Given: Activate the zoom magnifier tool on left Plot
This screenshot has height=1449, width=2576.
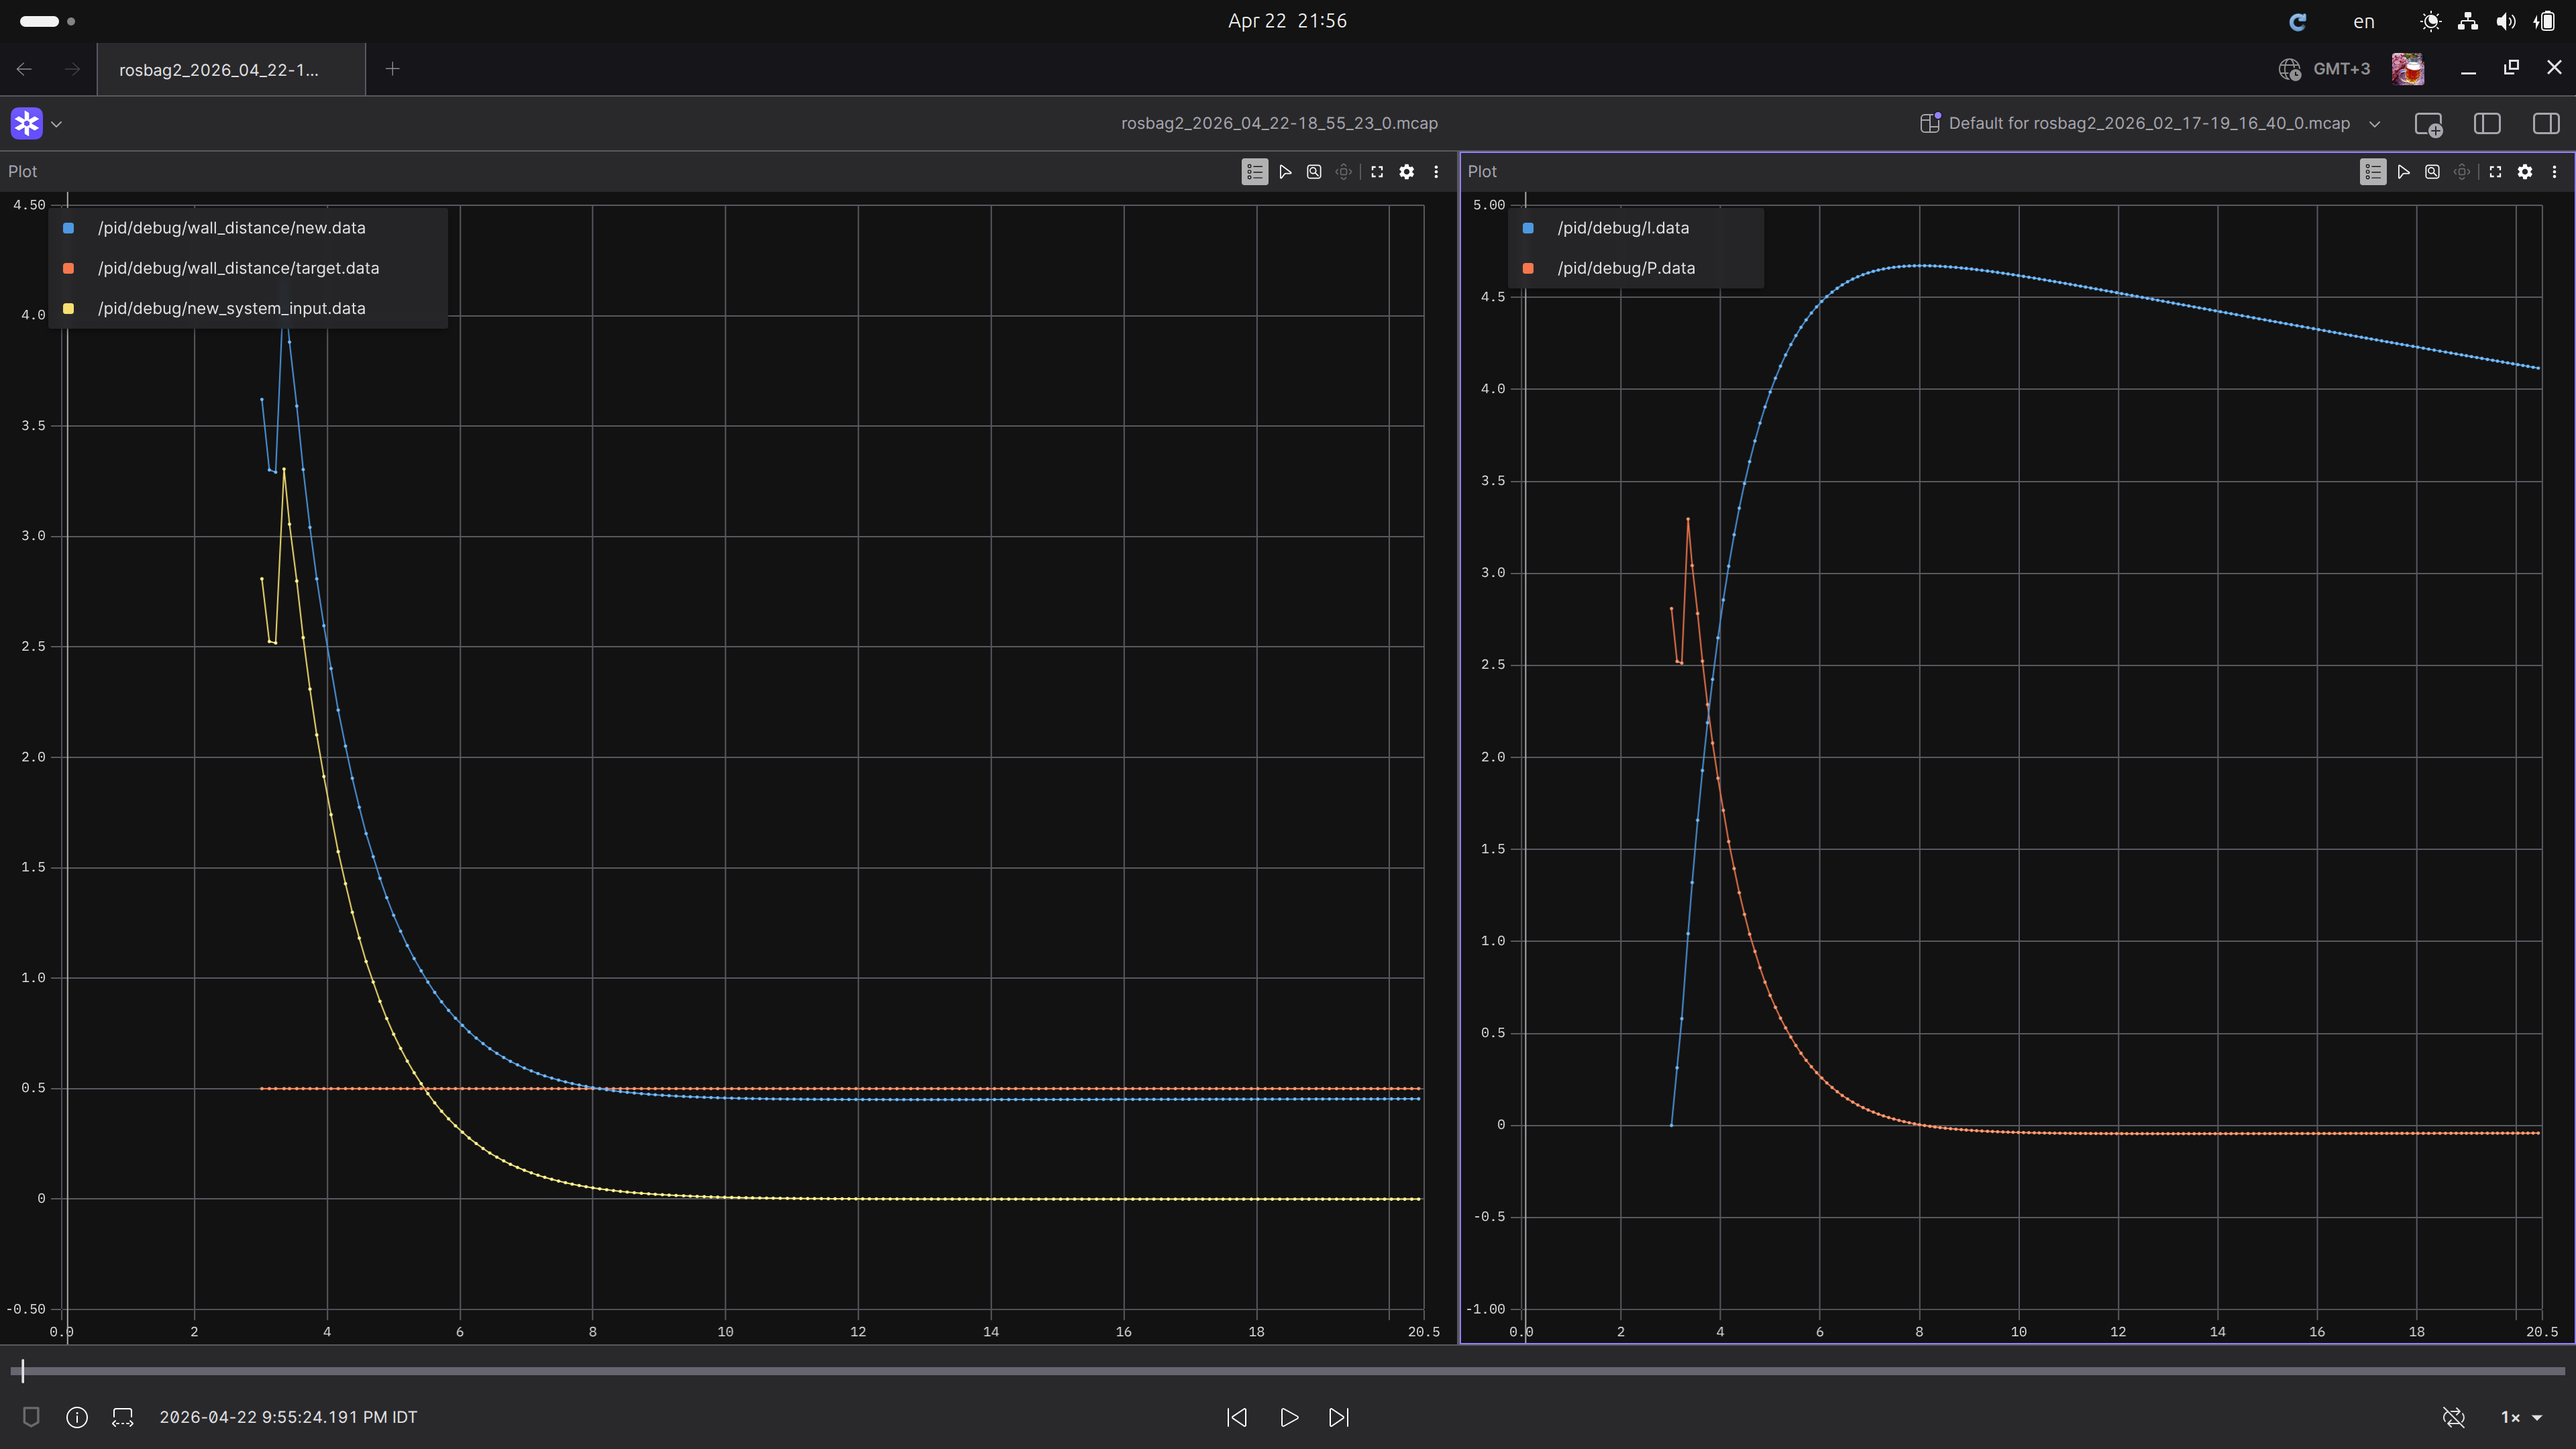Looking at the screenshot, I should point(1314,171).
